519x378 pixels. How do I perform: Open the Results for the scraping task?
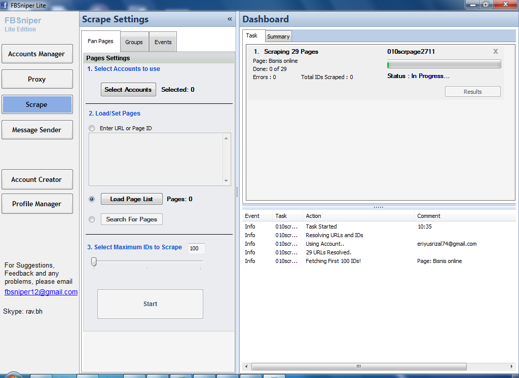pos(473,92)
